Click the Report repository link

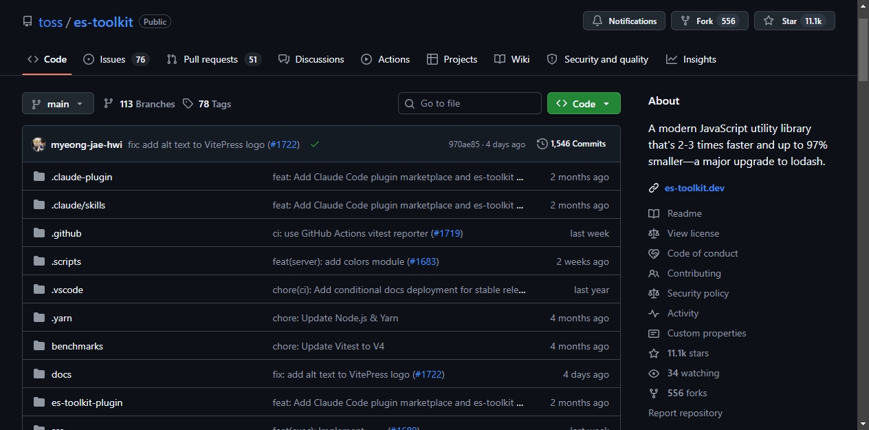[x=685, y=413]
